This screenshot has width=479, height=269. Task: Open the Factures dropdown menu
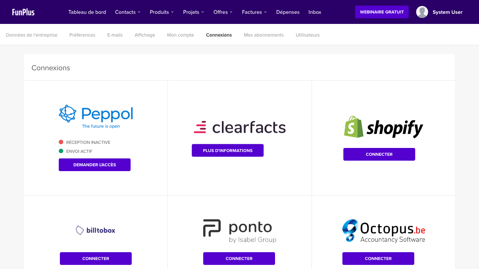pos(254,12)
